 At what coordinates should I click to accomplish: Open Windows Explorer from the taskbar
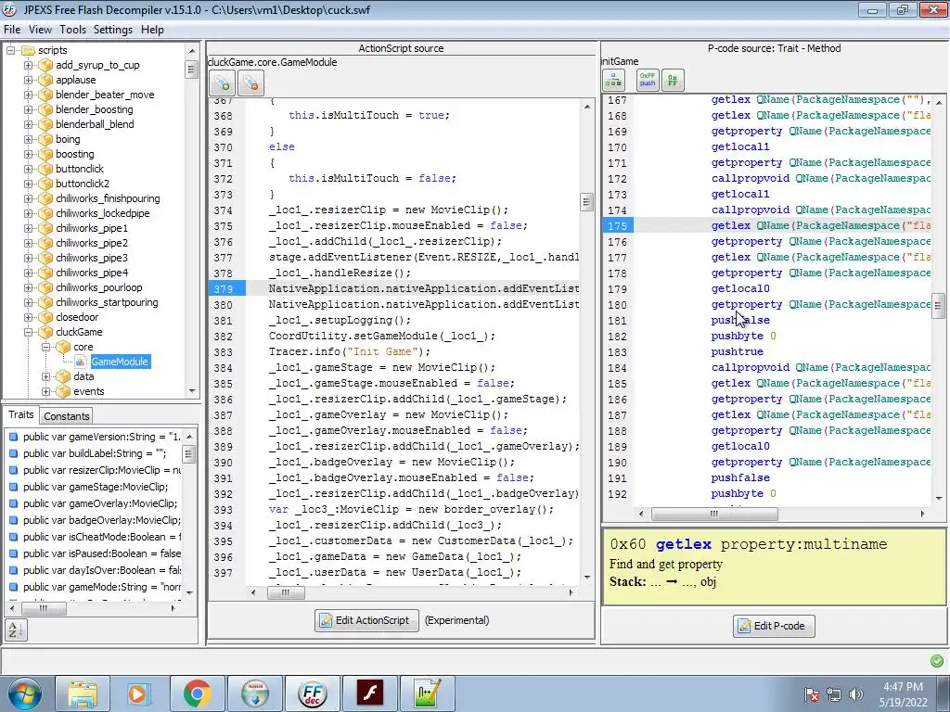tap(83, 693)
